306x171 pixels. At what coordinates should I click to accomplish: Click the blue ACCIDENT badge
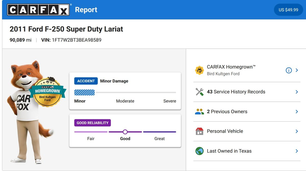[x=86, y=81]
